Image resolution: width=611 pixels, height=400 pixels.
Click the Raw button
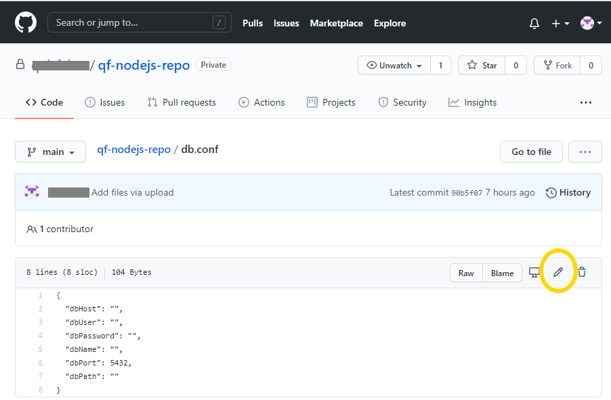click(466, 273)
